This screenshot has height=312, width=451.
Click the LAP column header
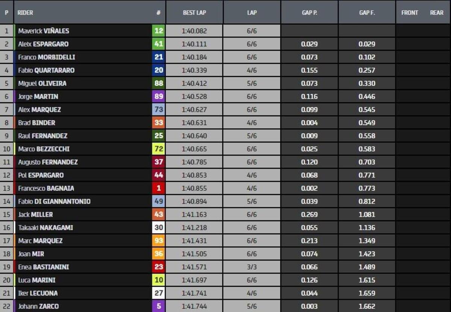pos(252,12)
